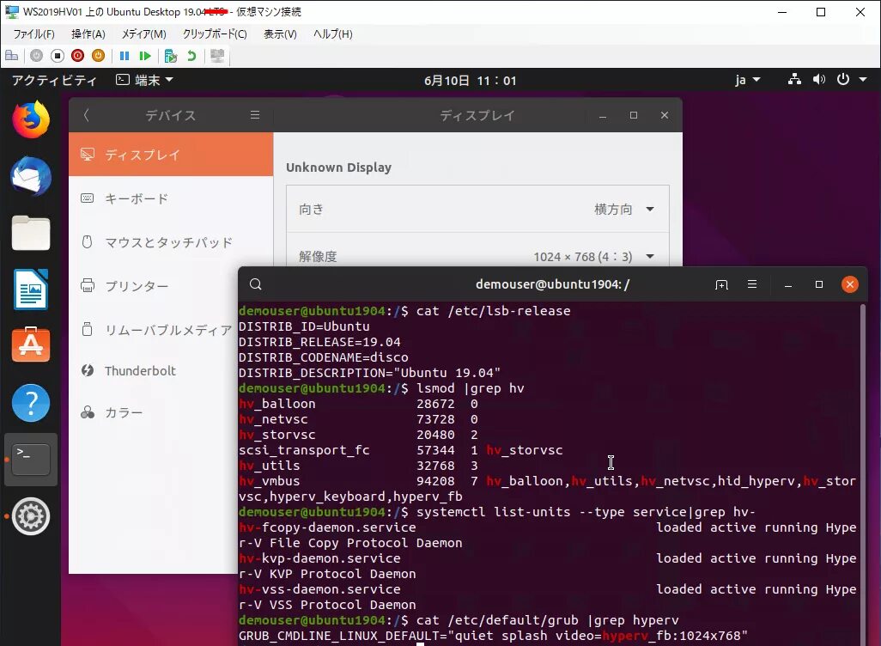Click the network status icon
Image resolution: width=881 pixels, height=646 pixels.
(794, 80)
